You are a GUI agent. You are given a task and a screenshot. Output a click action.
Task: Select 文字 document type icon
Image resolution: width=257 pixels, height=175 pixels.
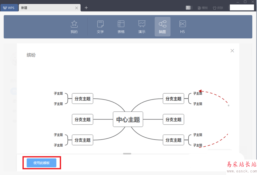coord(100,27)
